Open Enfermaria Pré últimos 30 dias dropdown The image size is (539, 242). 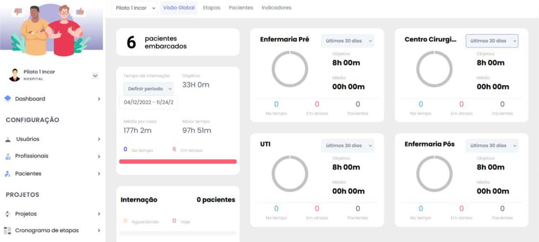(347, 41)
